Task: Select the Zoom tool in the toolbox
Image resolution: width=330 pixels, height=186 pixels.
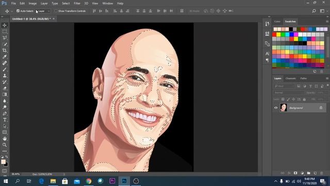Action: point(5,145)
